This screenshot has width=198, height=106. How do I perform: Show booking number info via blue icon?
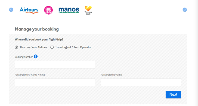click(36, 57)
